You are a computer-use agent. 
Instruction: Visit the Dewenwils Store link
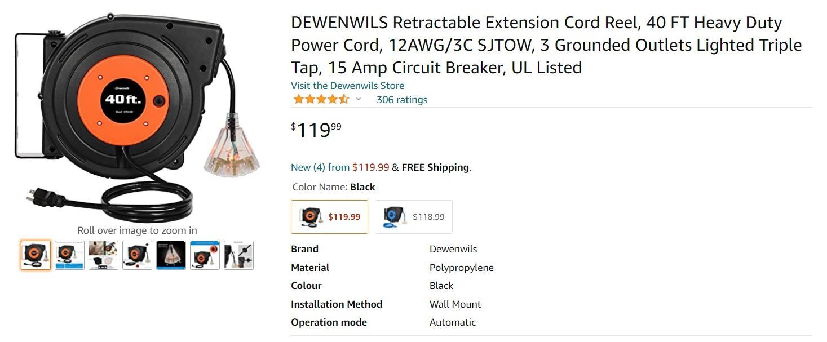click(x=347, y=86)
